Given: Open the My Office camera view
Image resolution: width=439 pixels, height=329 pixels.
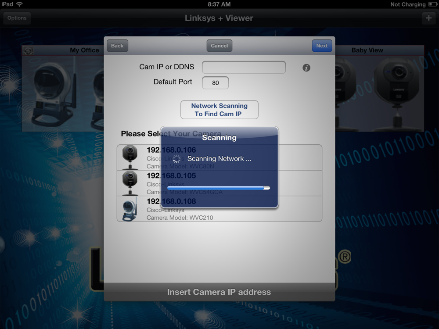Looking at the screenshot, I should click(63, 89).
